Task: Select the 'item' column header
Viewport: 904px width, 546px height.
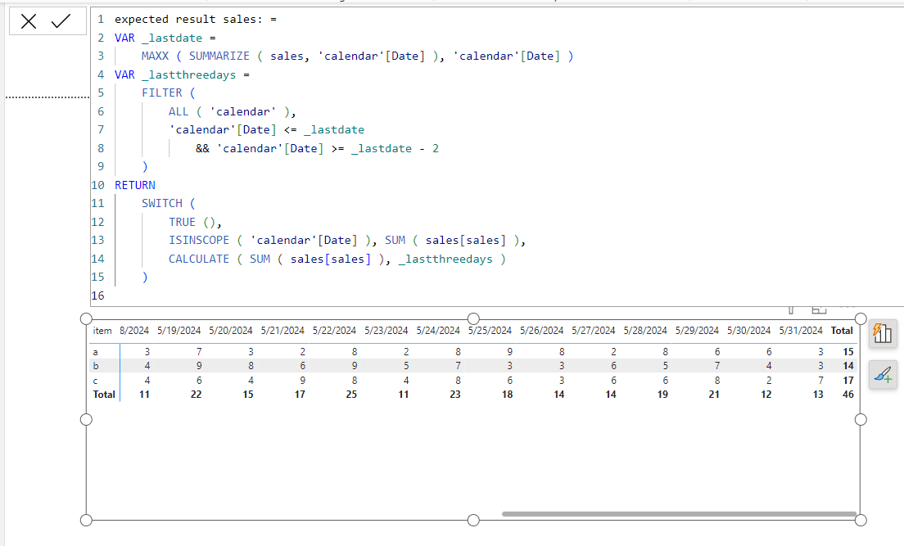Action: tap(102, 331)
